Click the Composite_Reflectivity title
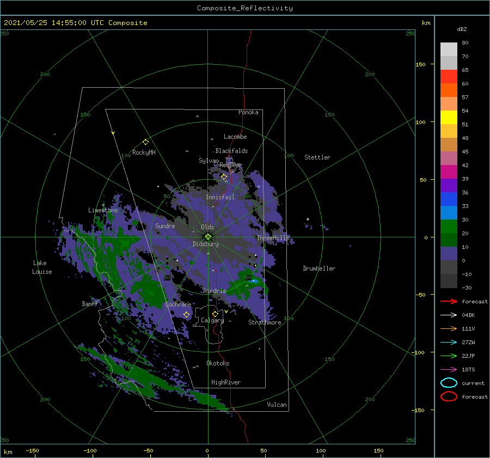Viewport: 490px width, 458px height. point(245,8)
